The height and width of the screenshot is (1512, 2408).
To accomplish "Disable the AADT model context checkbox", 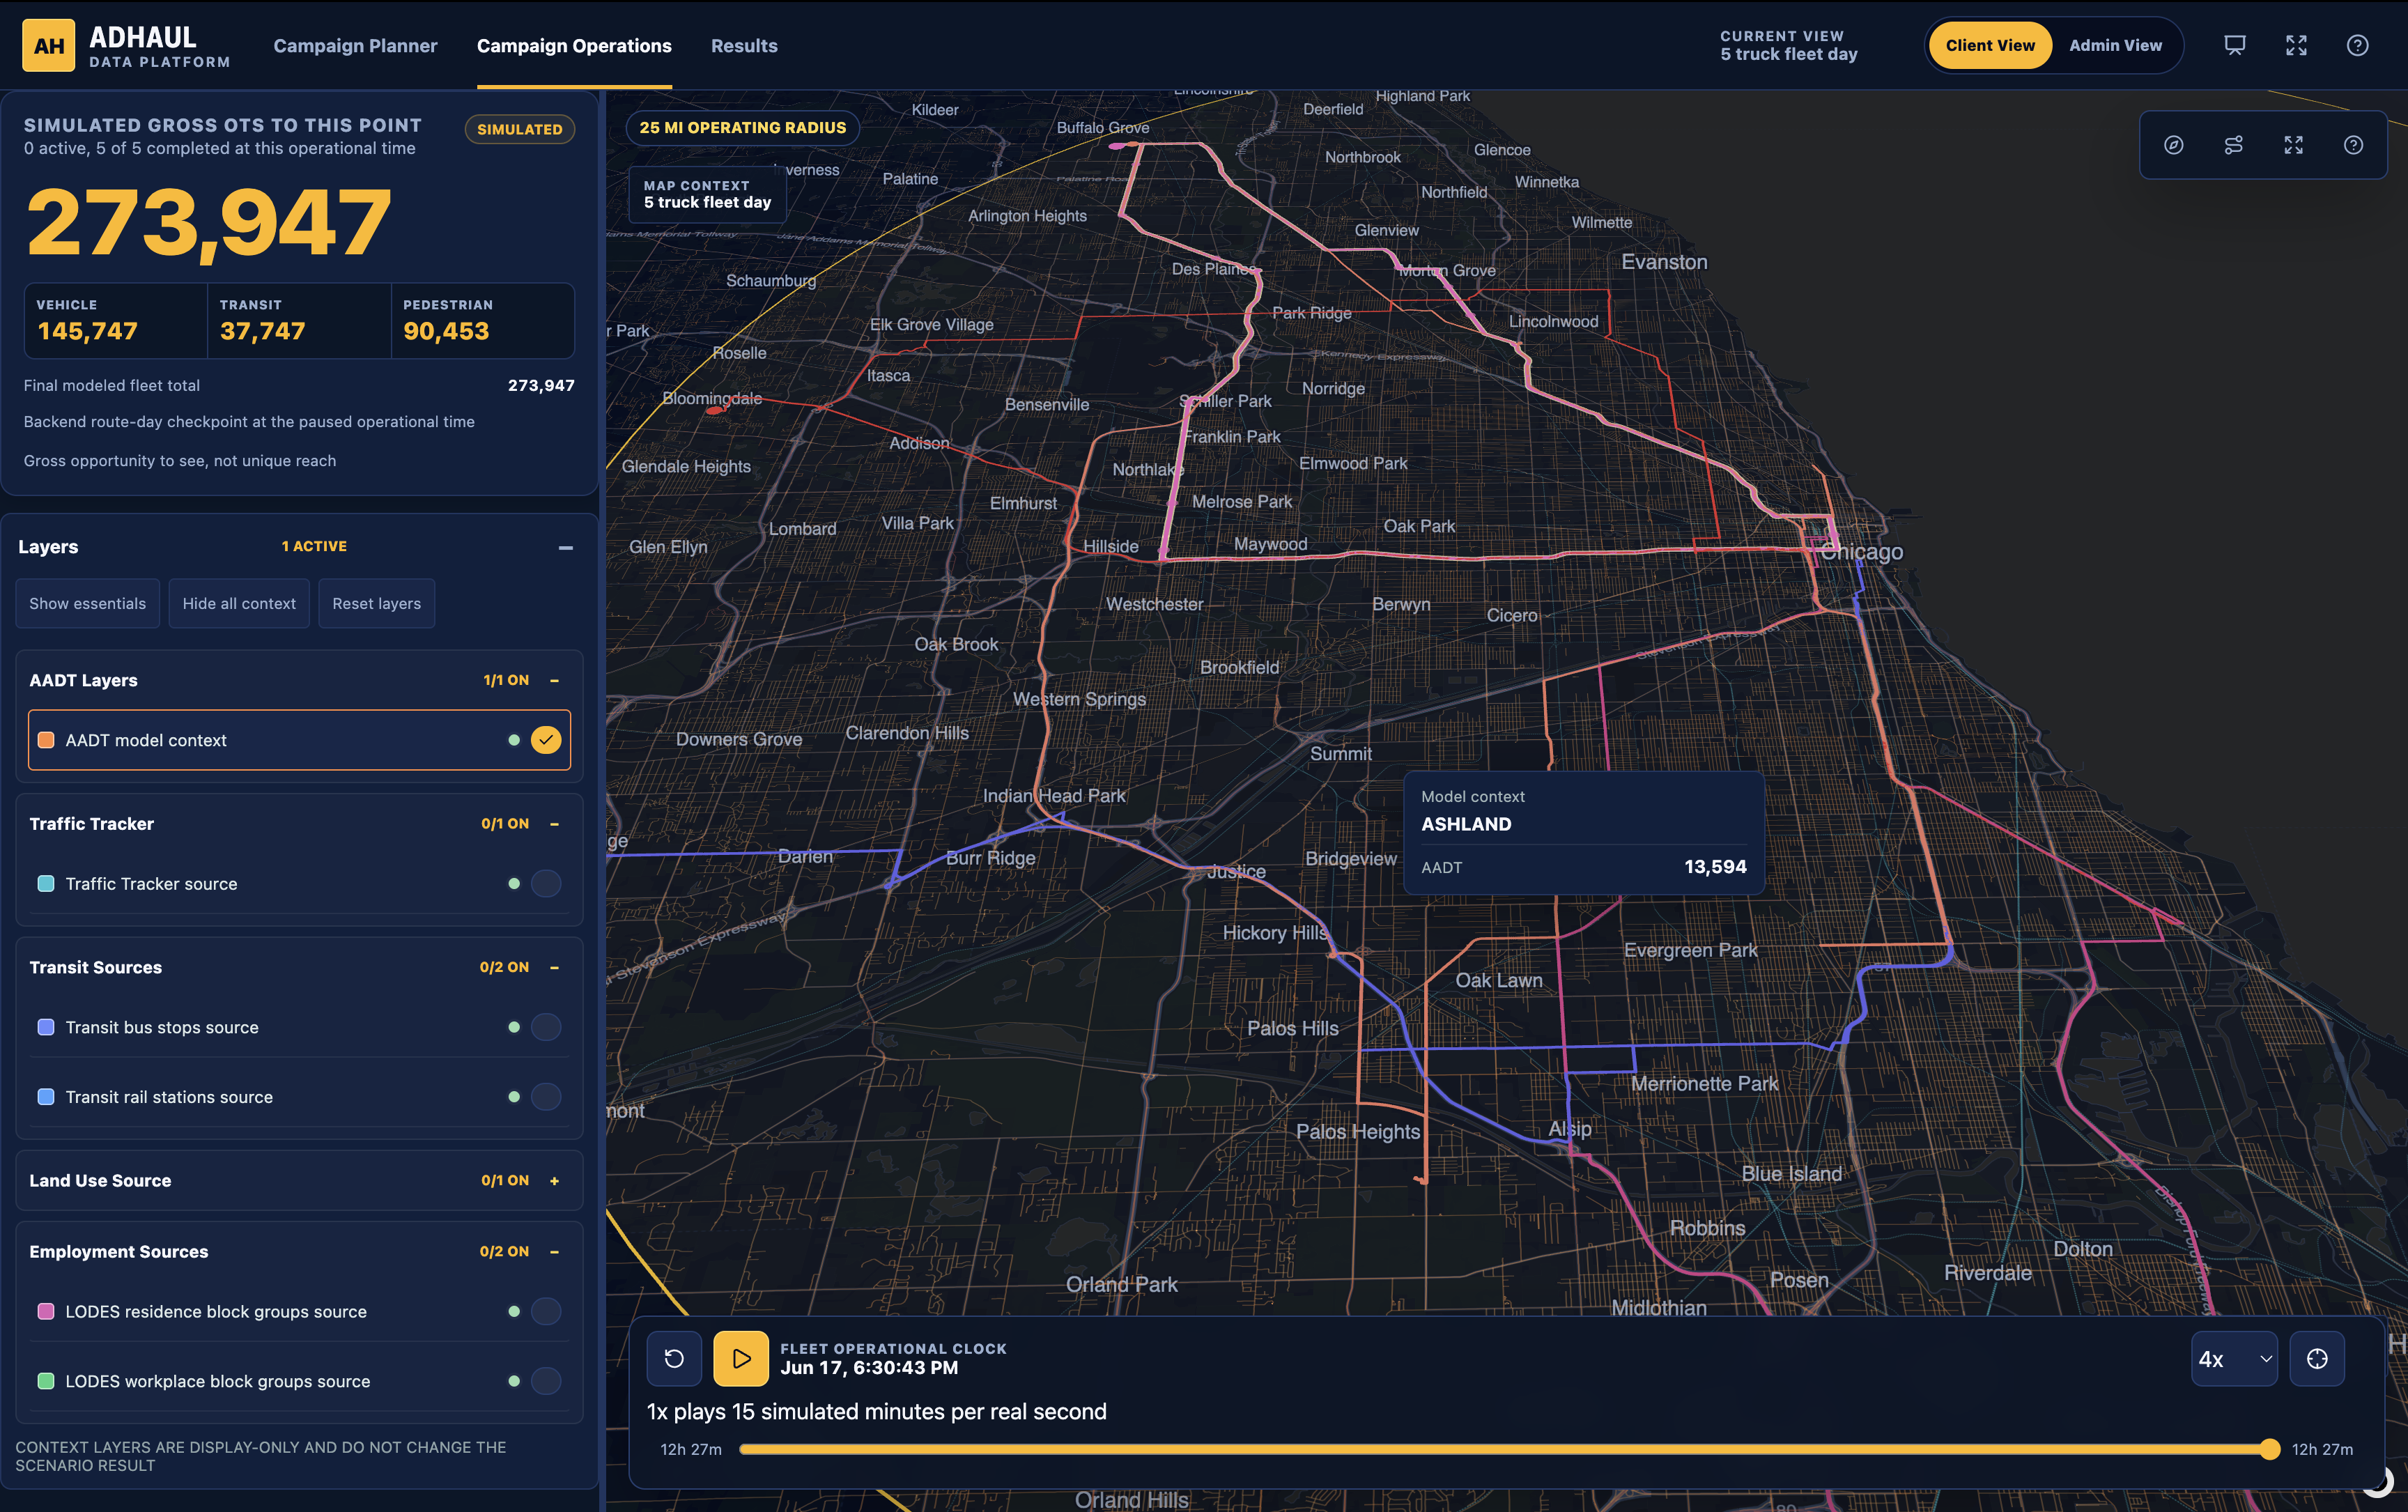I will (x=546, y=740).
